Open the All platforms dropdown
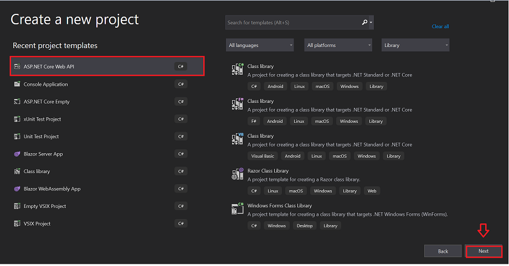 pyautogui.click(x=338, y=45)
